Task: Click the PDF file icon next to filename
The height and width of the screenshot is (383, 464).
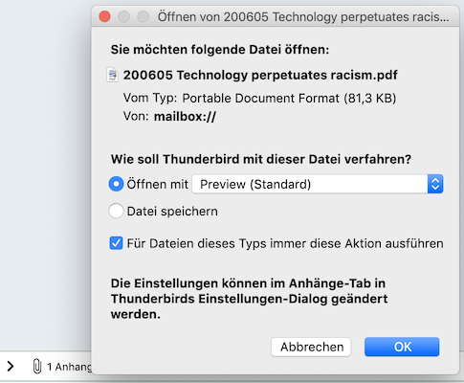Action: pos(112,75)
